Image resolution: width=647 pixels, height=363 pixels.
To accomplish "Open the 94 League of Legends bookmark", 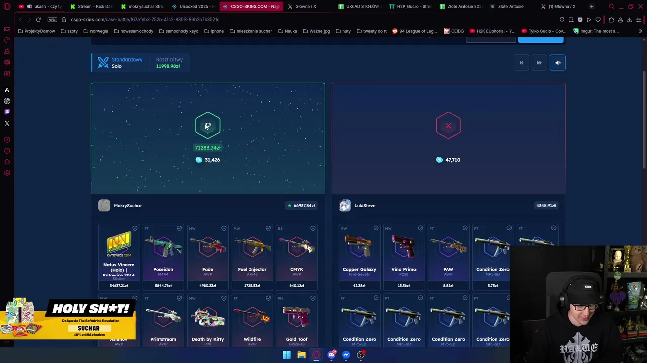I will [x=414, y=31].
